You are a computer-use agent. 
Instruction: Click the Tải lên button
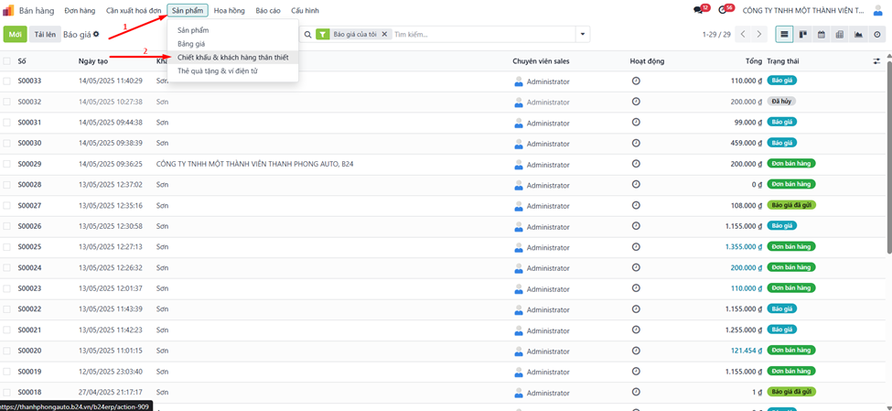pos(44,34)
